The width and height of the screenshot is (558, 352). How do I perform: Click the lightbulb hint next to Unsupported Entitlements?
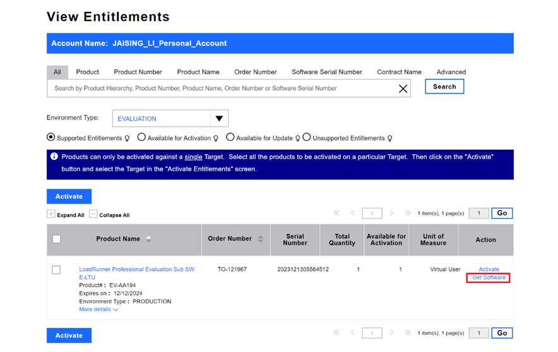pyautogui.click(x=389, y=138)
